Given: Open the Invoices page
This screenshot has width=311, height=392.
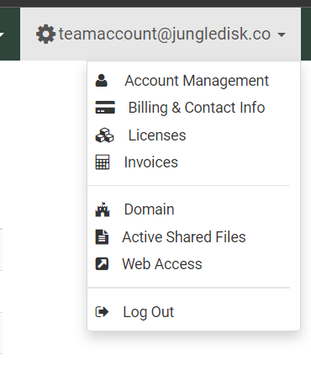Looking at the screenshot, I should [x=193, y=162].
